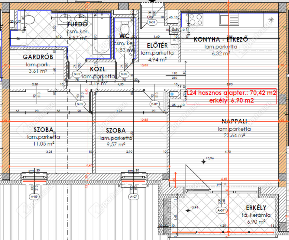Select the FÜRDŐ room label

pos(77,25)
